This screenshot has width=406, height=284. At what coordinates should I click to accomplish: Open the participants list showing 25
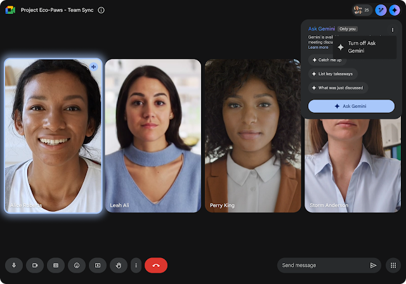pyautogui.click(x=362, y=10)
